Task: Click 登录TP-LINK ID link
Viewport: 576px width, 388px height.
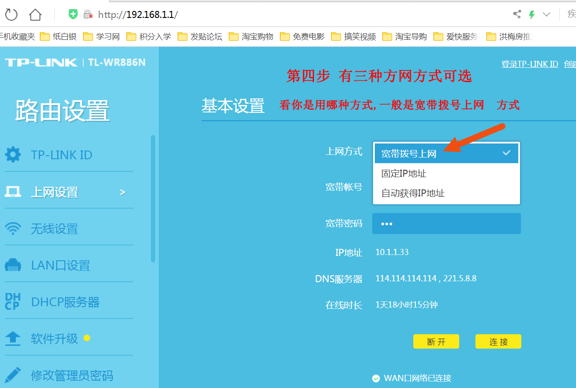Action: point(530,64)
